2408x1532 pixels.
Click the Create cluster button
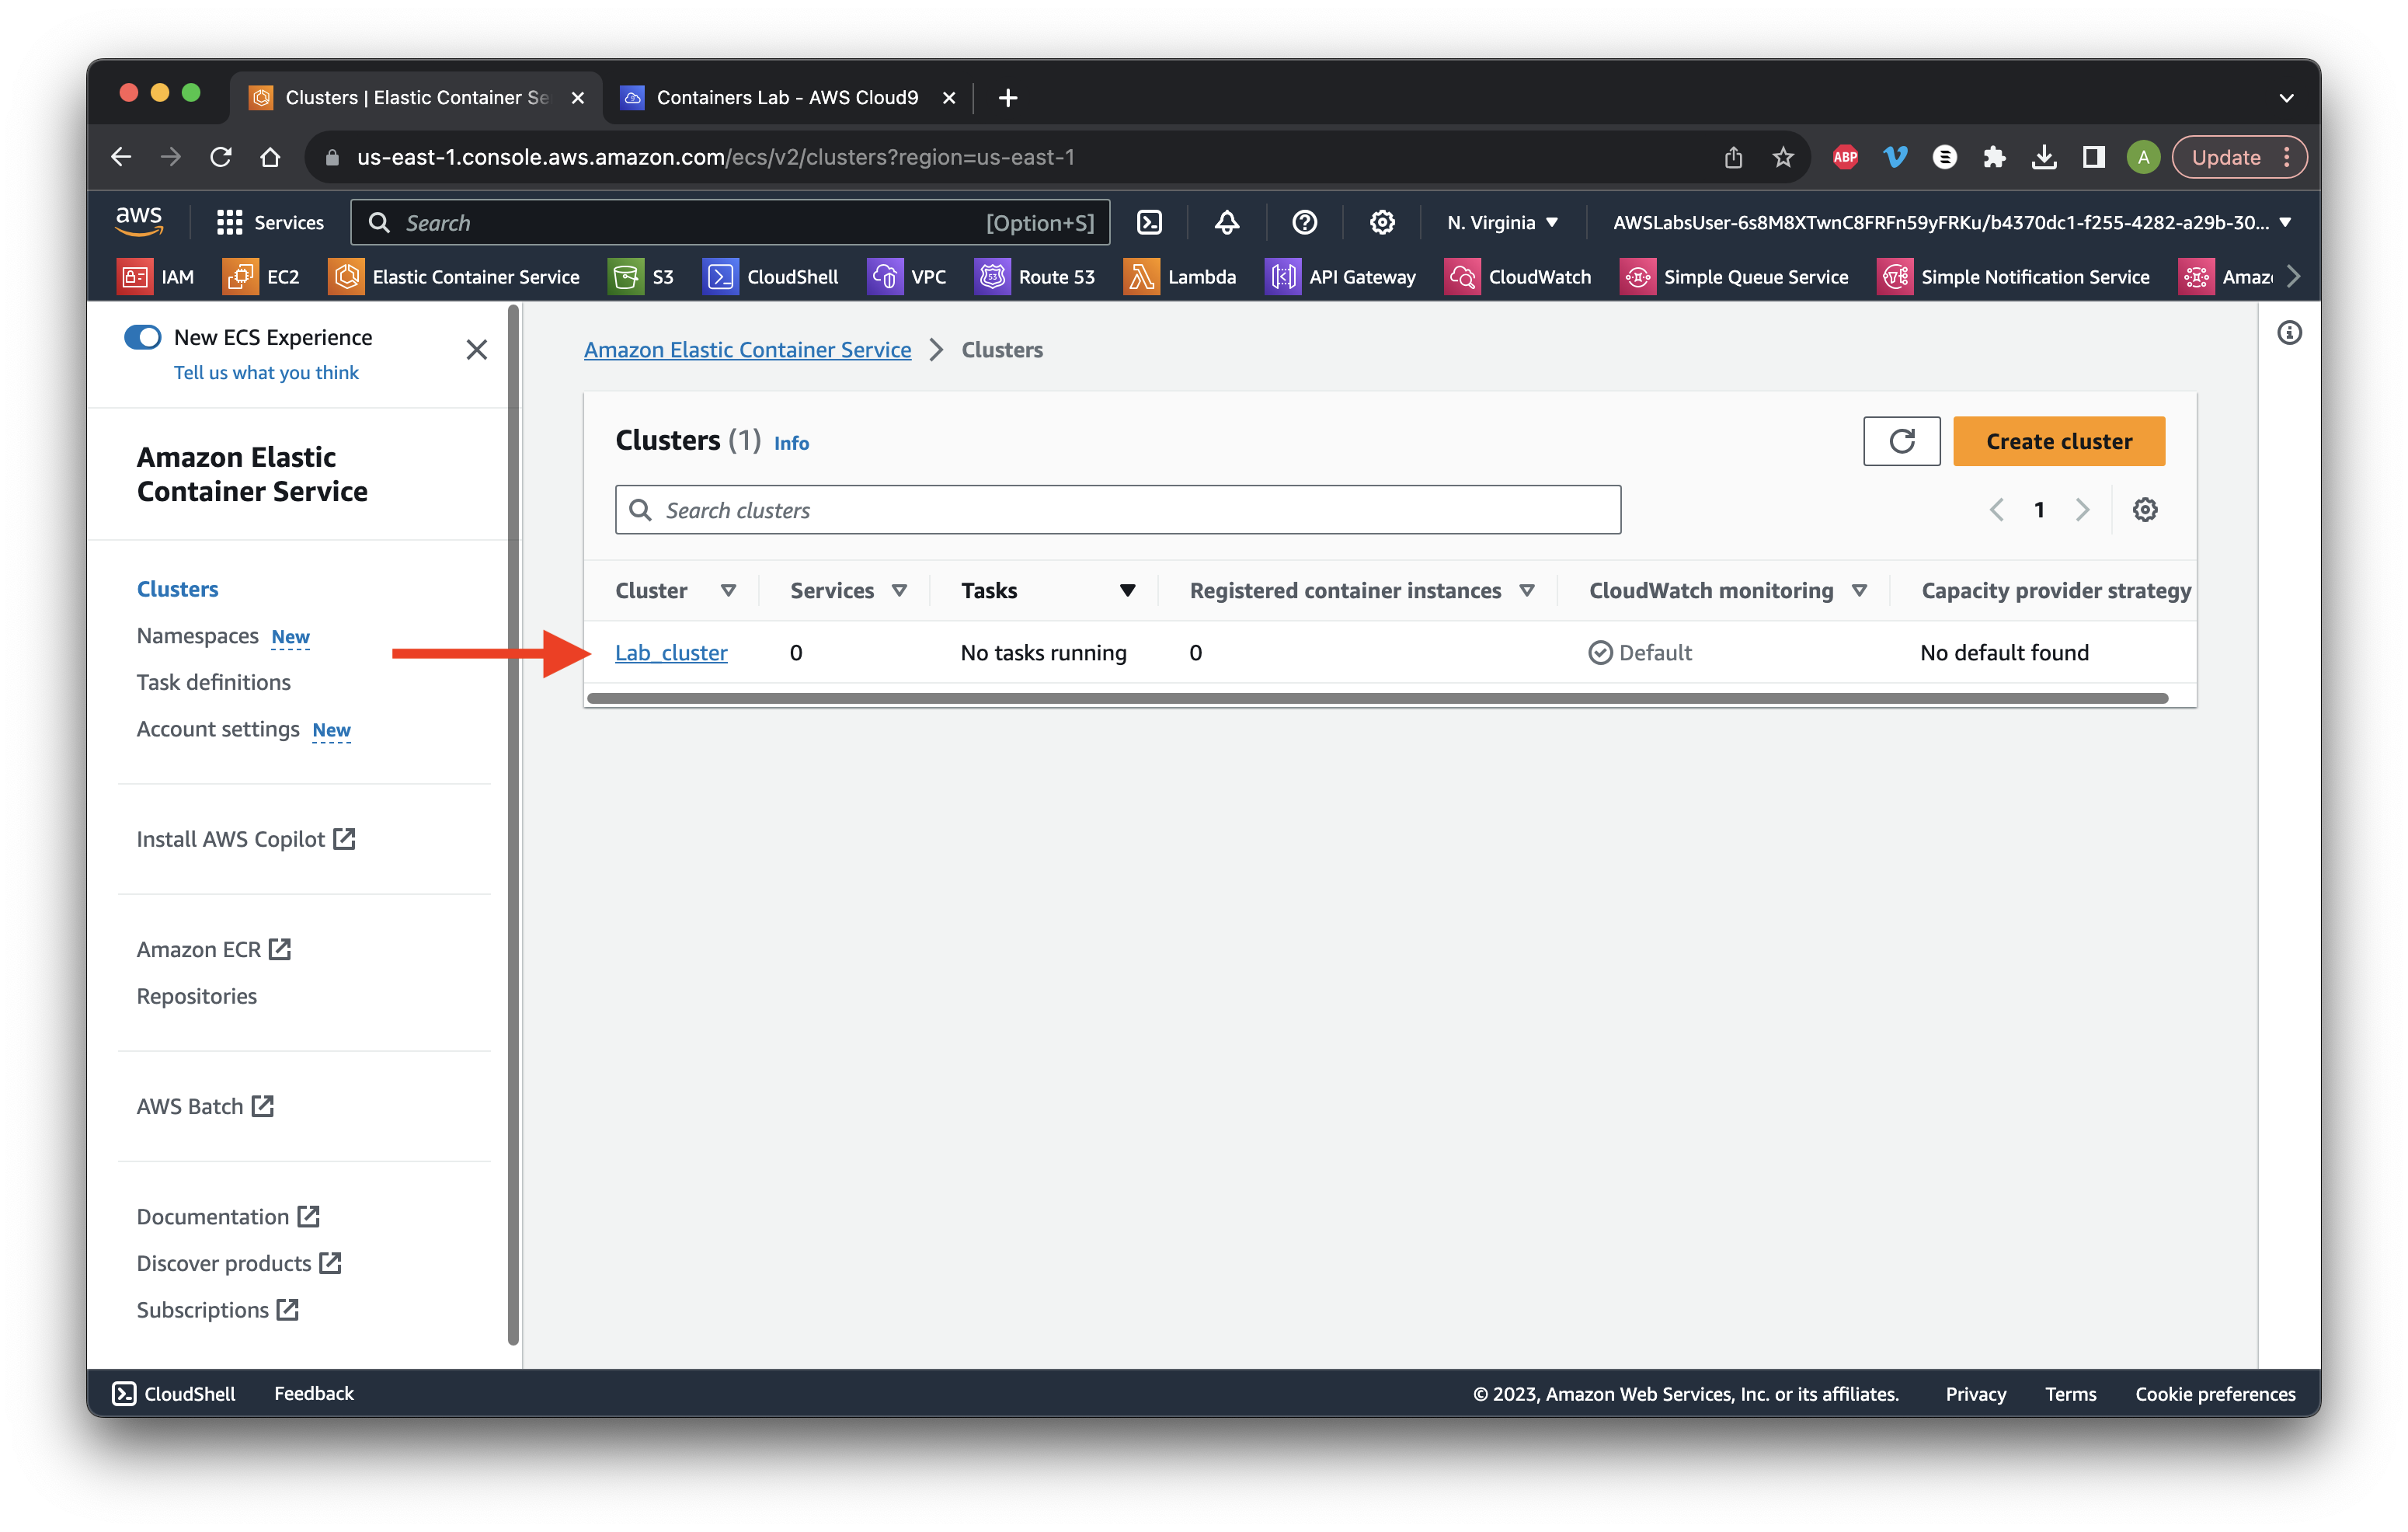[2058, 441]
